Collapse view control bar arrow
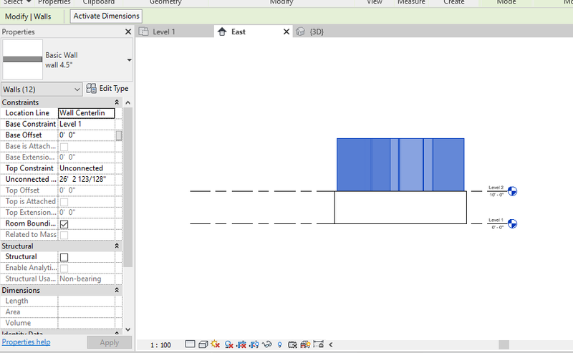573x353 pixels. tap(331, 344)
